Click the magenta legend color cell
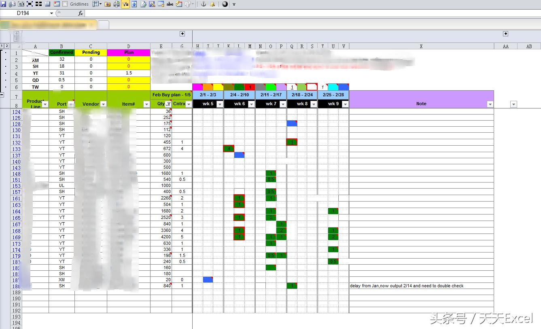 point(197,87)
